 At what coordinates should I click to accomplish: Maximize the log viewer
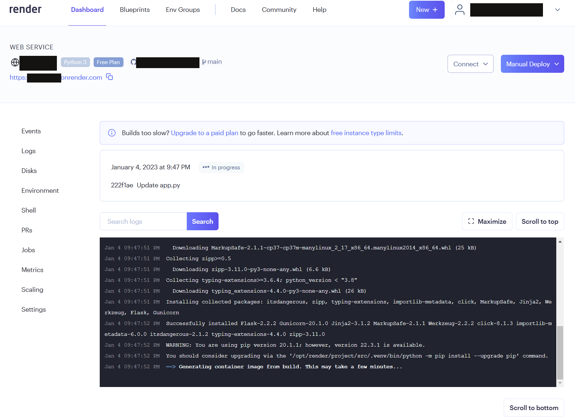click(x=487, y=221)
